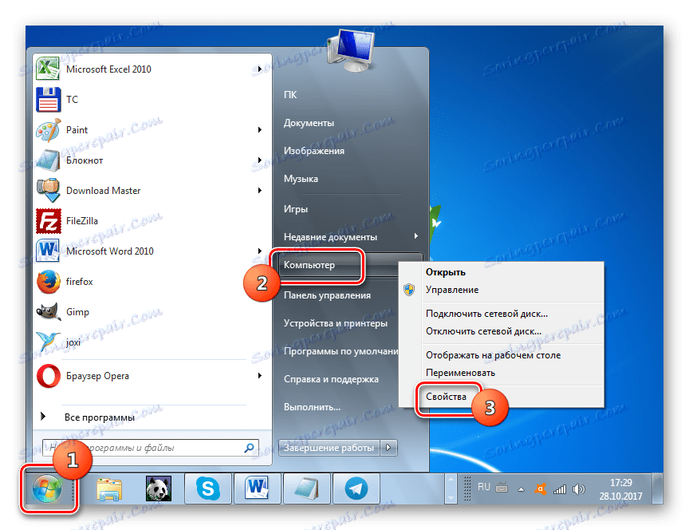The width and height of the screenshot is (689, 530).
Task: Expand the Paint jump list arrow
Action: pos(260,130)
